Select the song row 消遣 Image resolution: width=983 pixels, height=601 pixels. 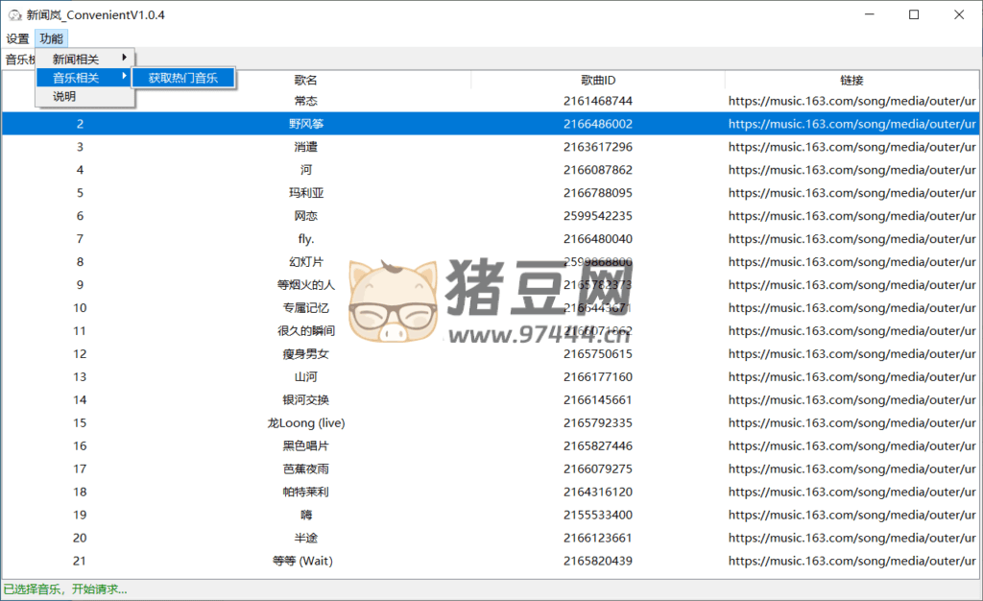[305, 147]
